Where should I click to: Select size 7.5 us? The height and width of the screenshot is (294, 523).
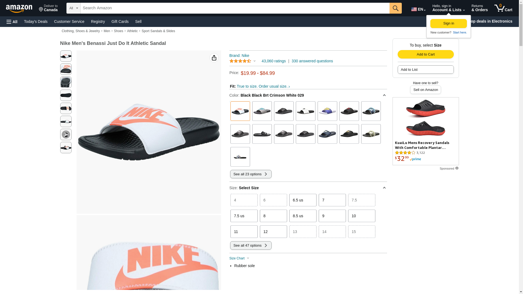[x=244, y=216]
